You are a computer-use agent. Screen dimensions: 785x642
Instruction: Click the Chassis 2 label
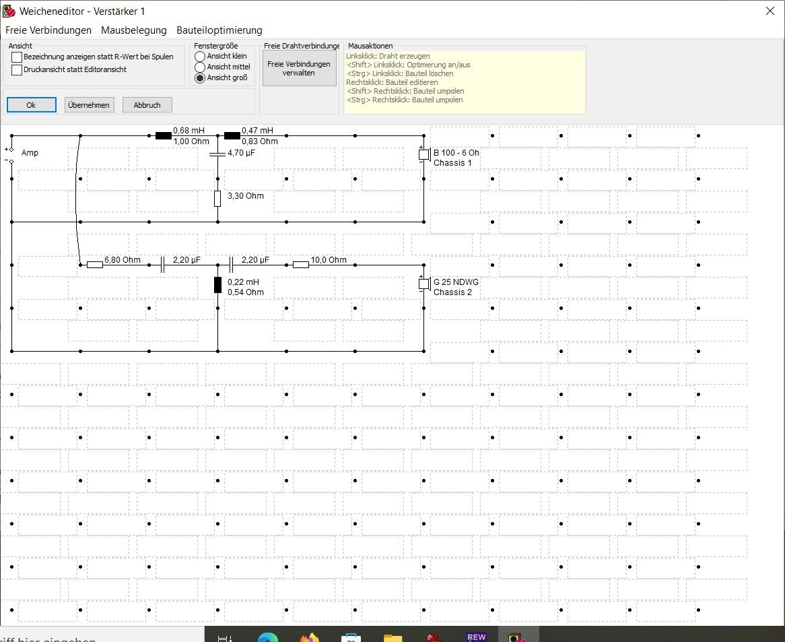click(452, 292)
